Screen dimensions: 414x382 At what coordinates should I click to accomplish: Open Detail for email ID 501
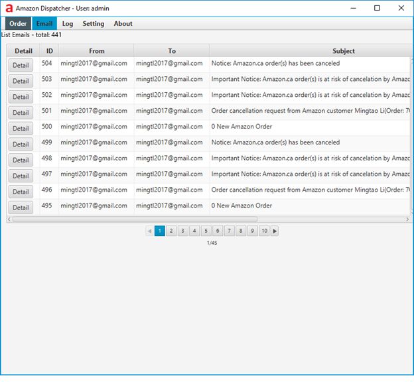pyautogui.click(x=21, y=113)
